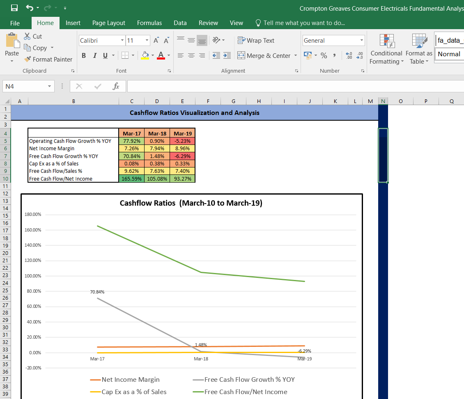
Task: Expand the Paste options arrow
Action: (x=12, y=61)
